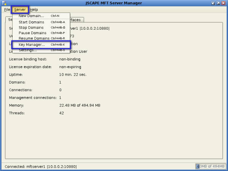
Task: Choose New Domain... from Server menu
Action: click(x=41, y=16)
